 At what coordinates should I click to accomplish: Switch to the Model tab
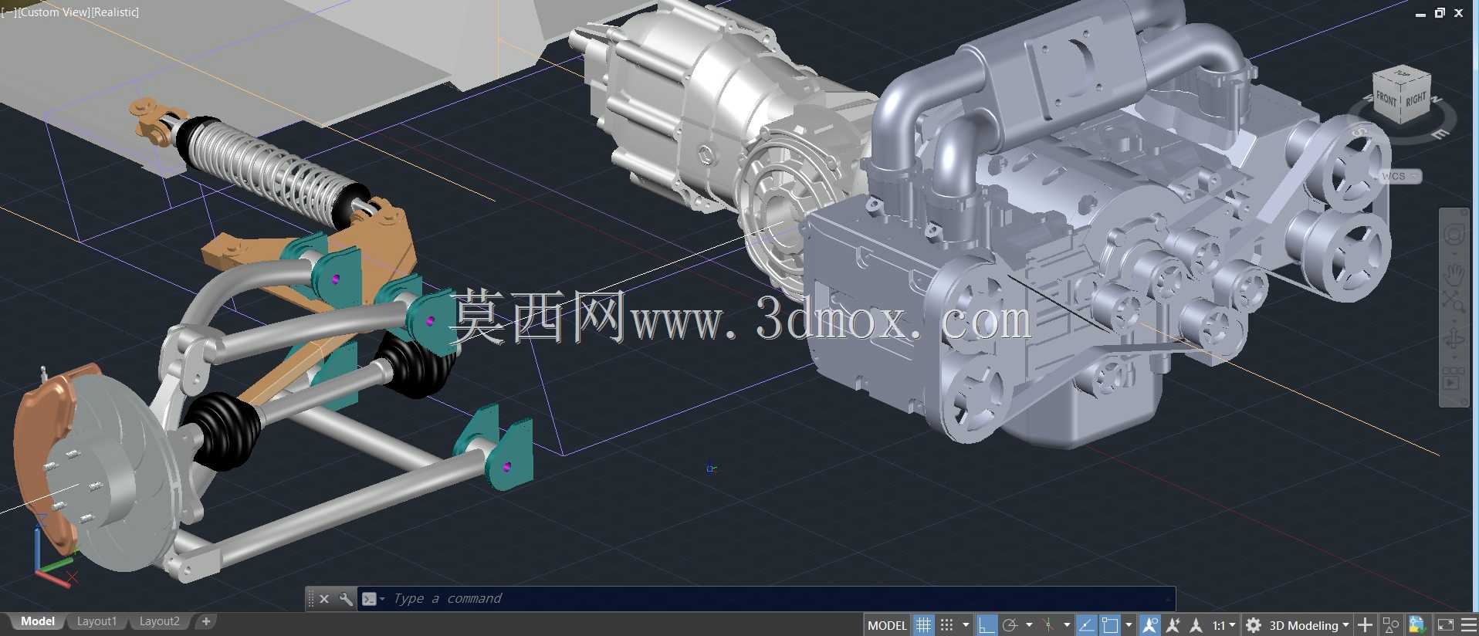[x=37, y=621]
